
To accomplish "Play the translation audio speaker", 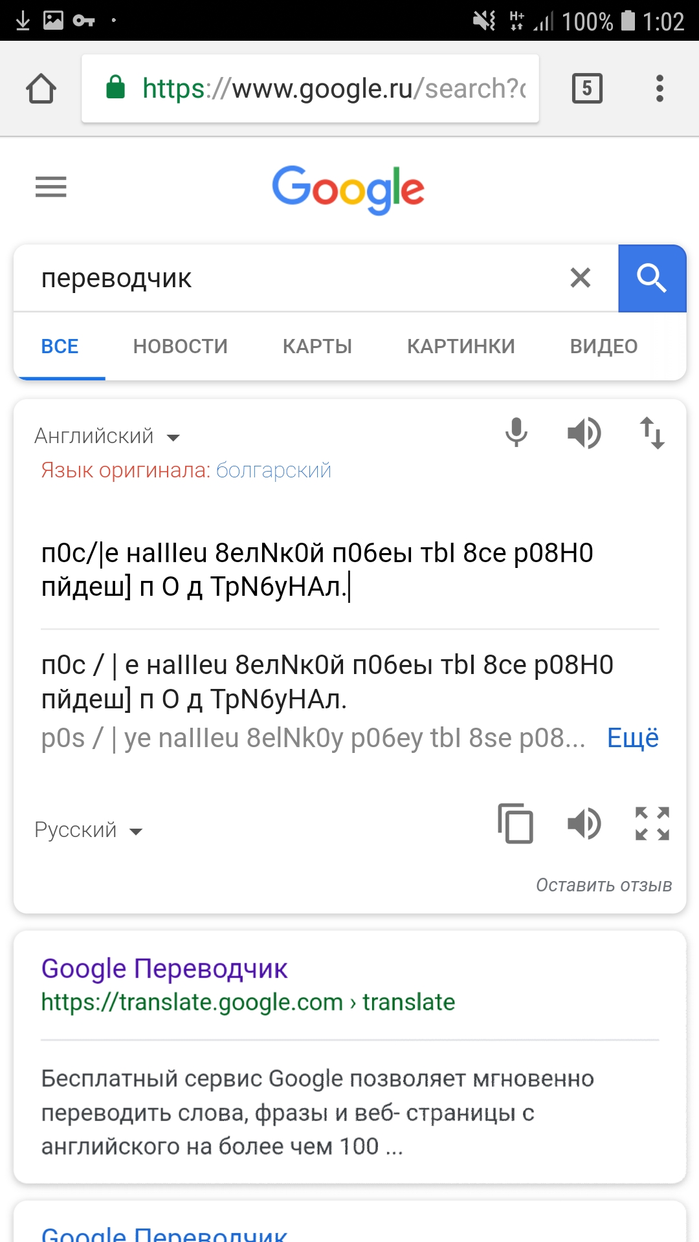I will (x=584, y=823).
